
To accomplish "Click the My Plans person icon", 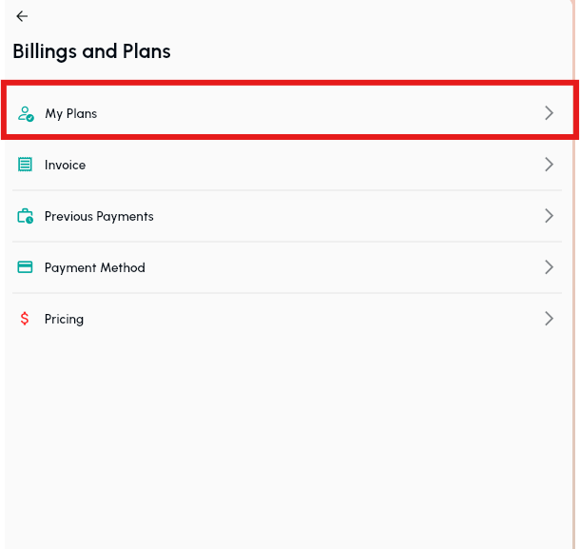I will coord(26,114).
